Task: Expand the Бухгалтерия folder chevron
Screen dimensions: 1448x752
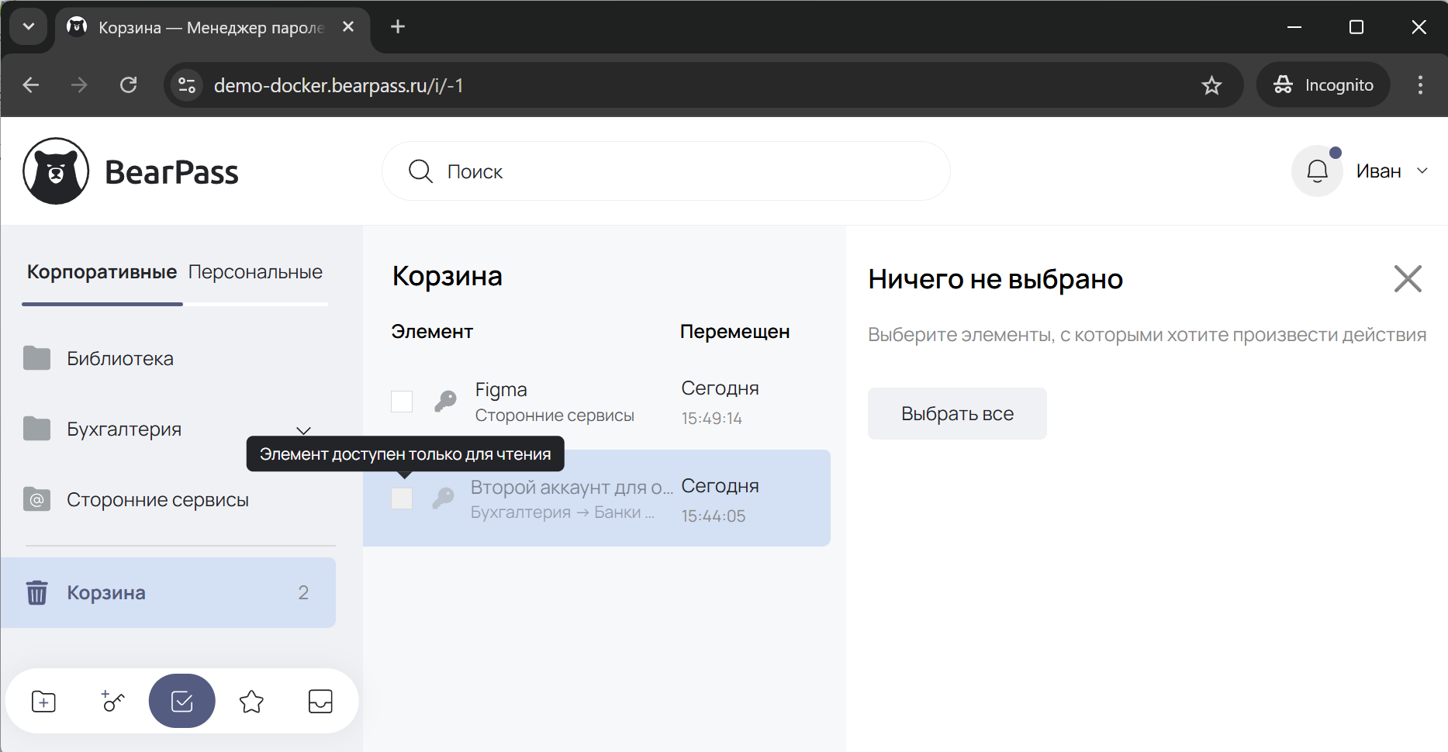Action: [303, 430]
